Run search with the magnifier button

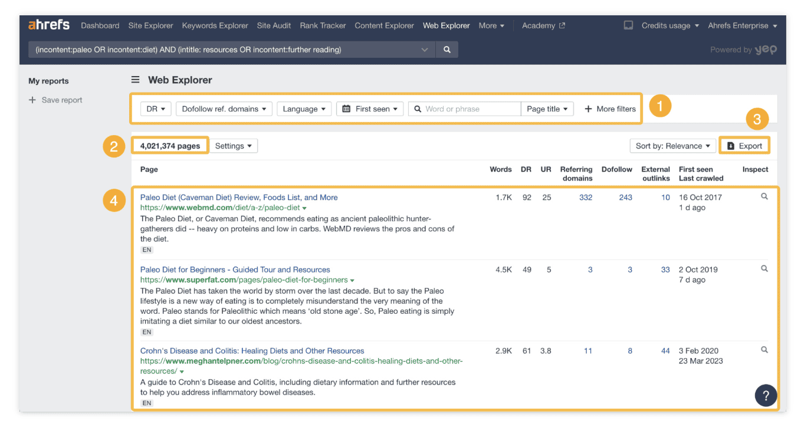(x=447, y=50)
